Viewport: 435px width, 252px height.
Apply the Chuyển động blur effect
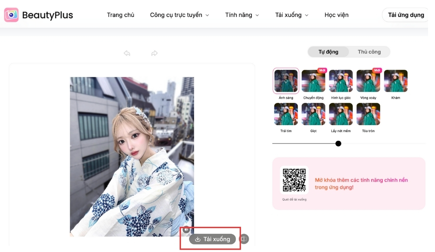click(x=313, y=81)
